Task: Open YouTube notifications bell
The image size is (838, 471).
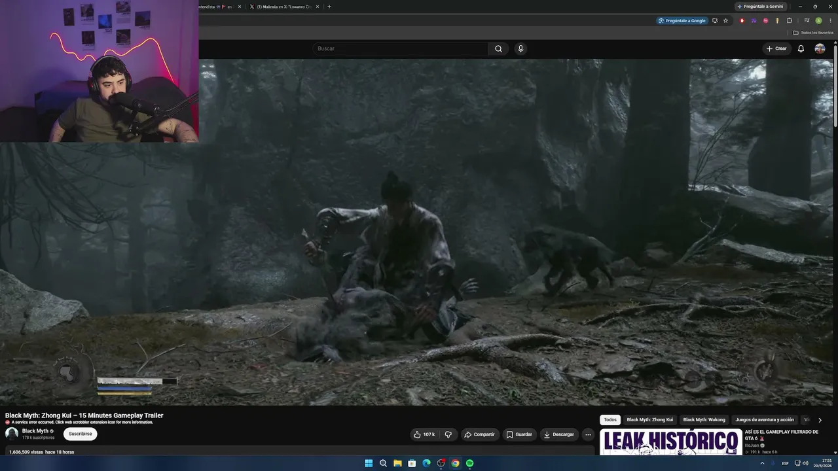Action: (x=801, y=48)
